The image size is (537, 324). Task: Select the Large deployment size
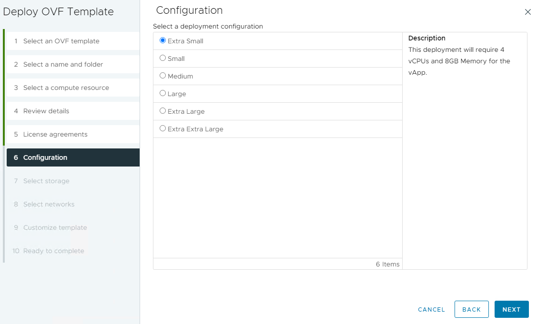point(162,93)
